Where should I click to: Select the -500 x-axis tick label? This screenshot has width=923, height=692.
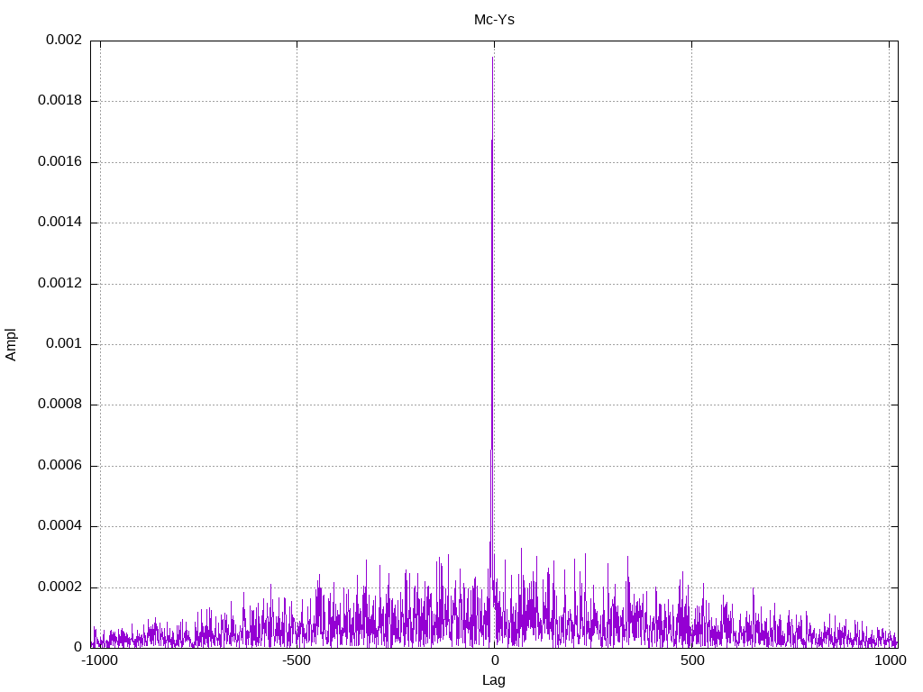click(x=297, y=660)
